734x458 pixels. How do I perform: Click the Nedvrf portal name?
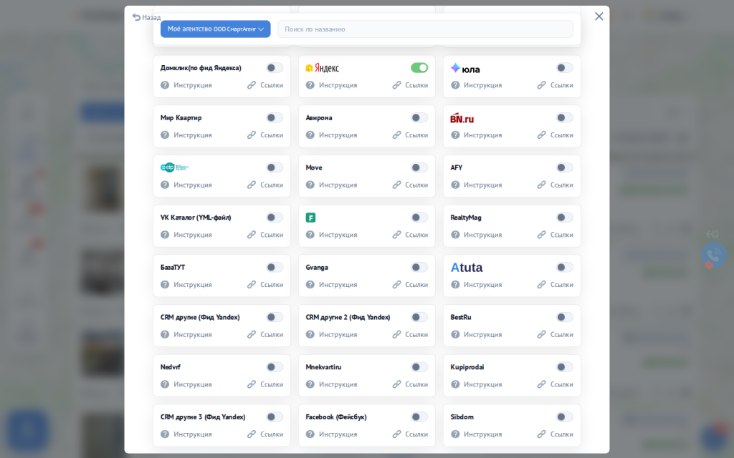point(171,367)
